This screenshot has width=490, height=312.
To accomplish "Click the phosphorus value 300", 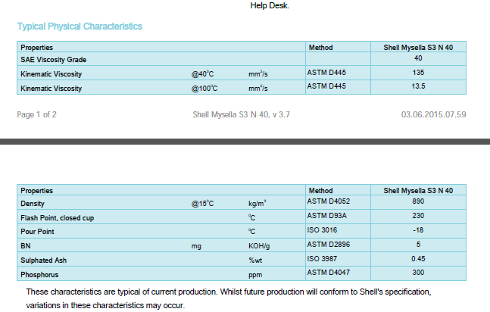I will [x=418, y=273].
